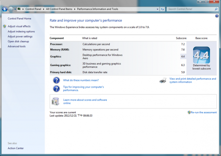Select the Graphics row label
The width and height of the screenshot is (221, 156).
tap(56, 56)
